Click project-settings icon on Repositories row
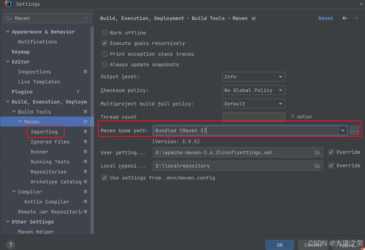Image resolution: width=365 pixels, height=250 pixels. click(x=86, y=172)
